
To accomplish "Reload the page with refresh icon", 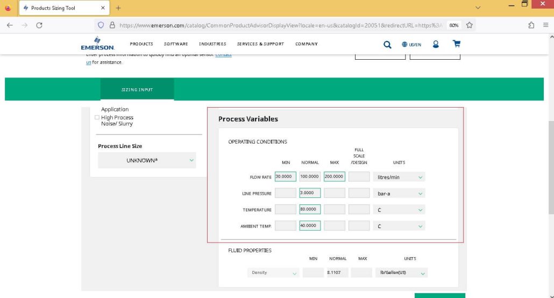I will [x=39, y=25].
